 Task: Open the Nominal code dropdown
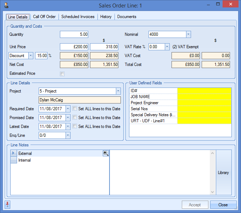tap(189, 34)
